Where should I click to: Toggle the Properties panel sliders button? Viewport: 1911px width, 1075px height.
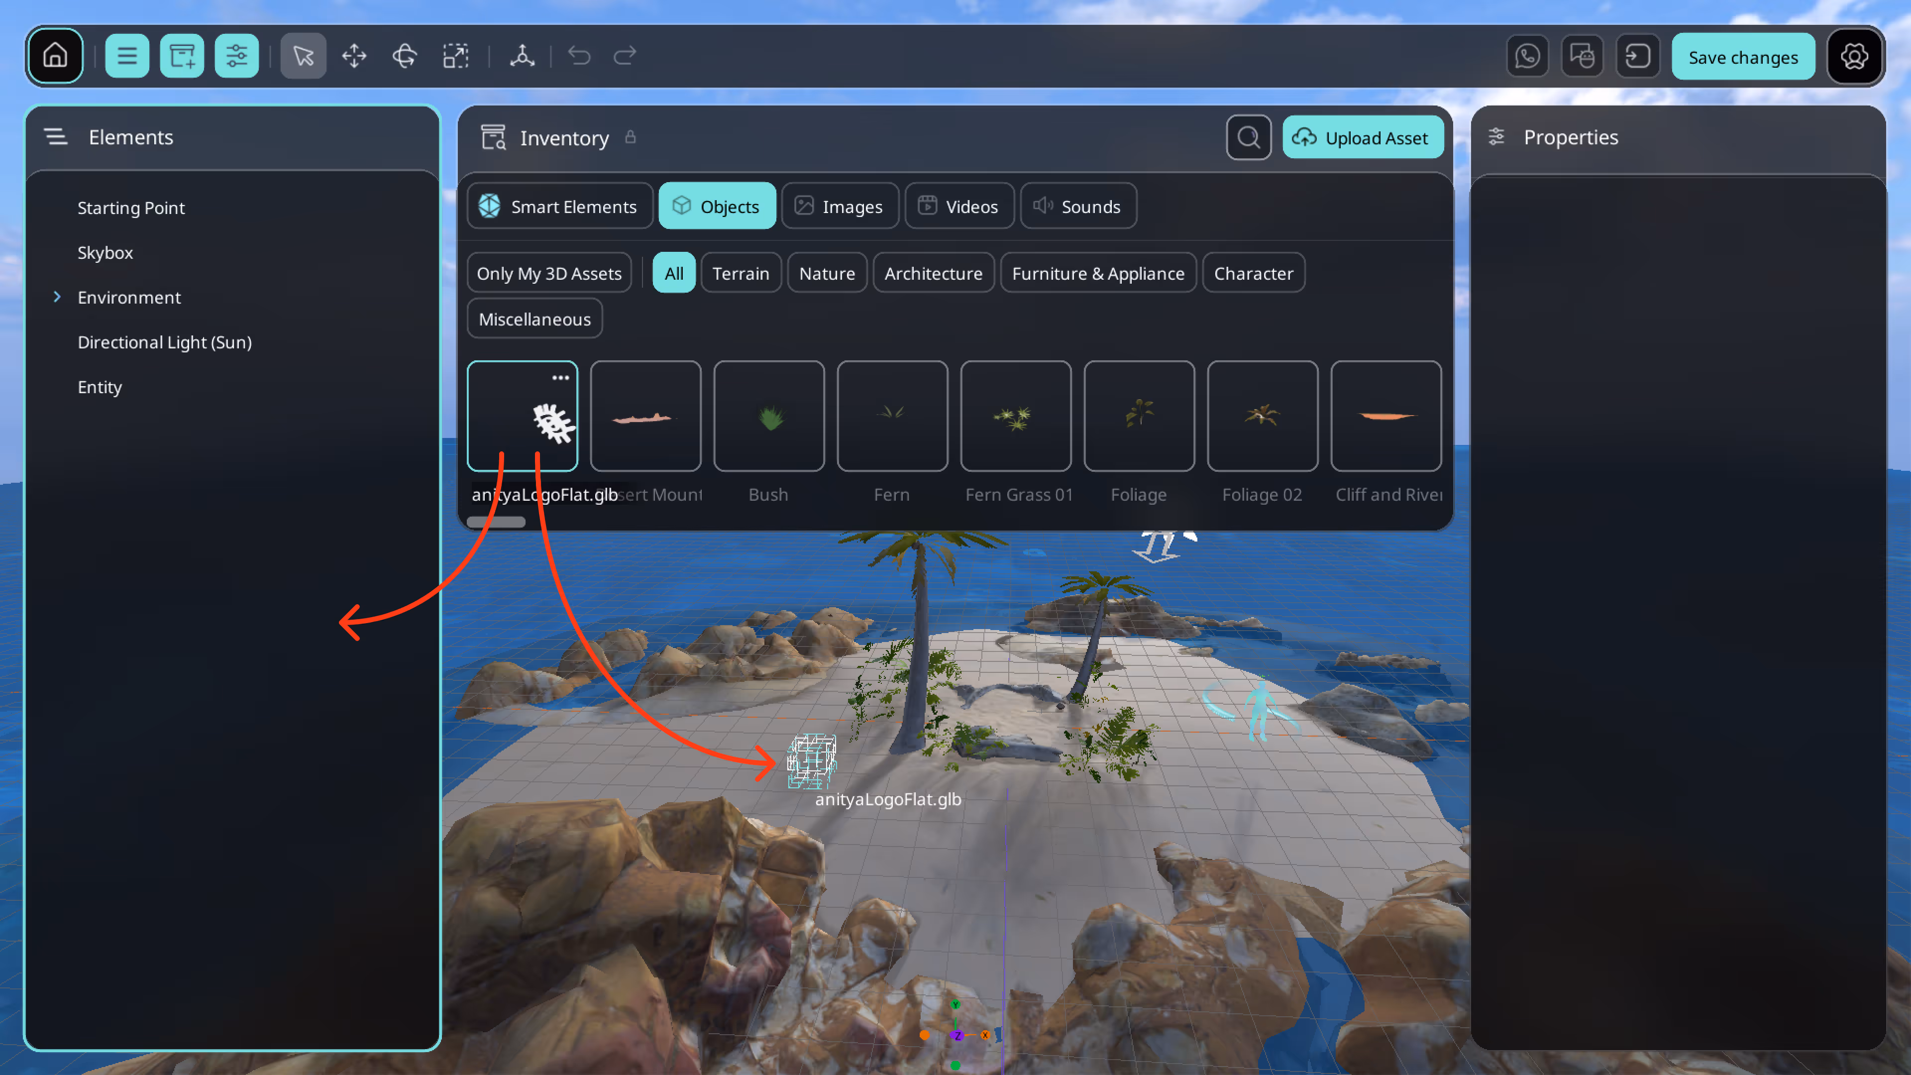click(237, 56)
